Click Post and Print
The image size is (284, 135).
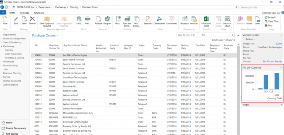click(x=127, y=21)
